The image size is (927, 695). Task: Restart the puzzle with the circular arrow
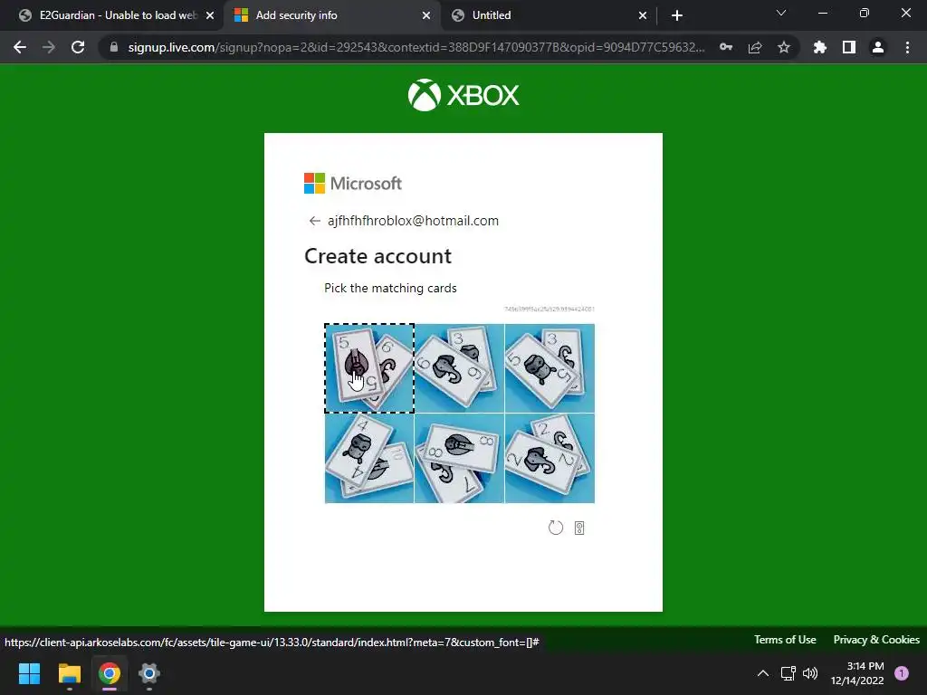coord(556,528)
